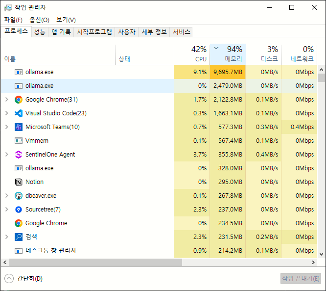Switch to the 세부 정보 tab
The width and height of the screenshot is (326, 291).
pos(154,32)
